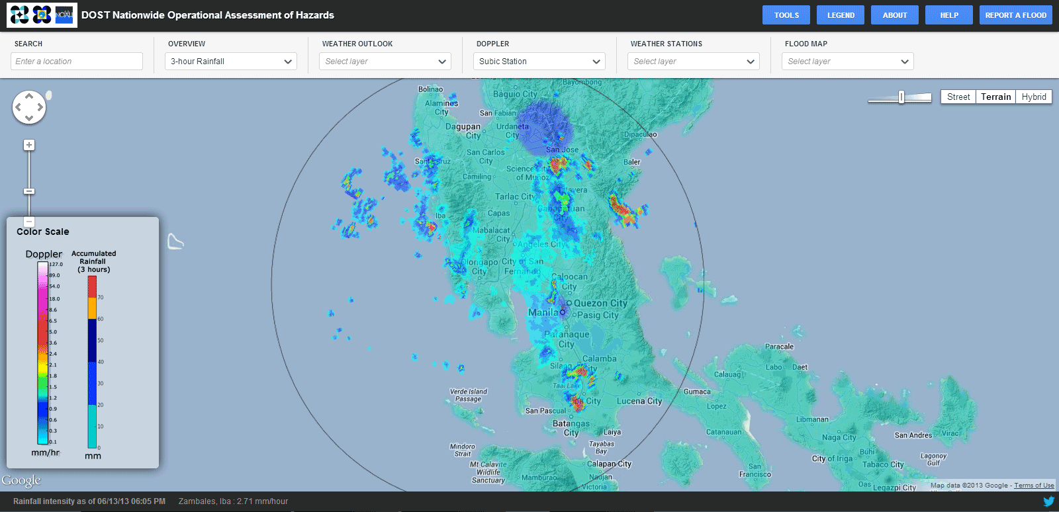1059x512 pixels.
Task: Open the Legend menu
Action: tap(841, 15)
